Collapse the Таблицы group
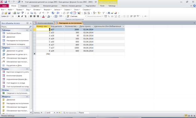Viewport: 196px width, 118px height. point(27,30)
